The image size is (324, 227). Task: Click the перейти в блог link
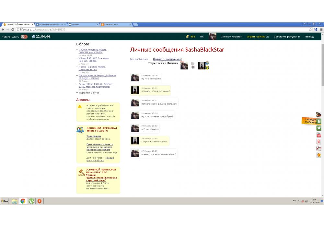(89, 93)
